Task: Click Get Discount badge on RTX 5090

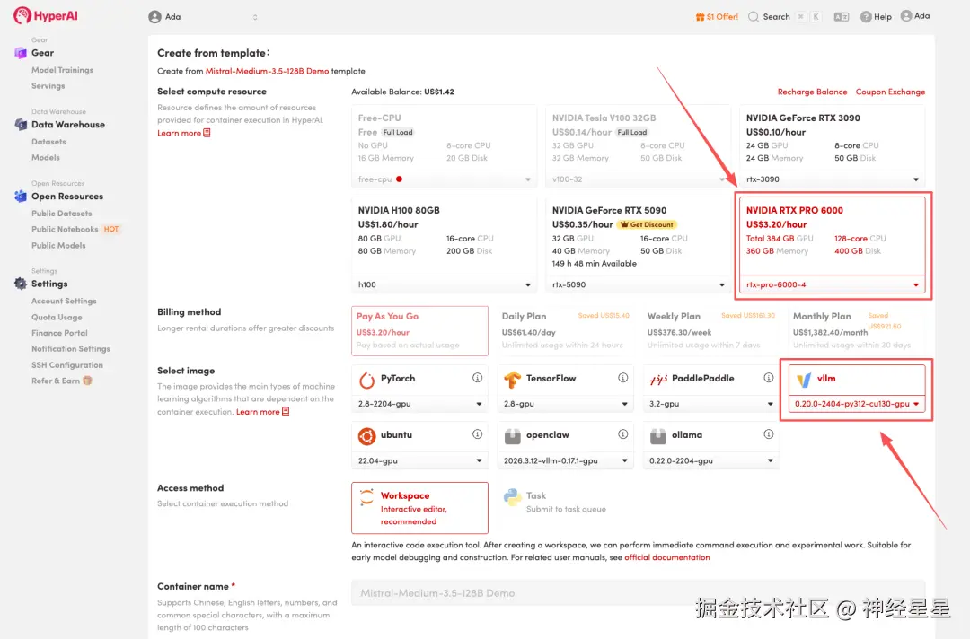Action: (647, 224)
